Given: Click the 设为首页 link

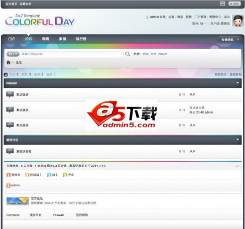Looking at the screenshot, I should click(12, 4).
